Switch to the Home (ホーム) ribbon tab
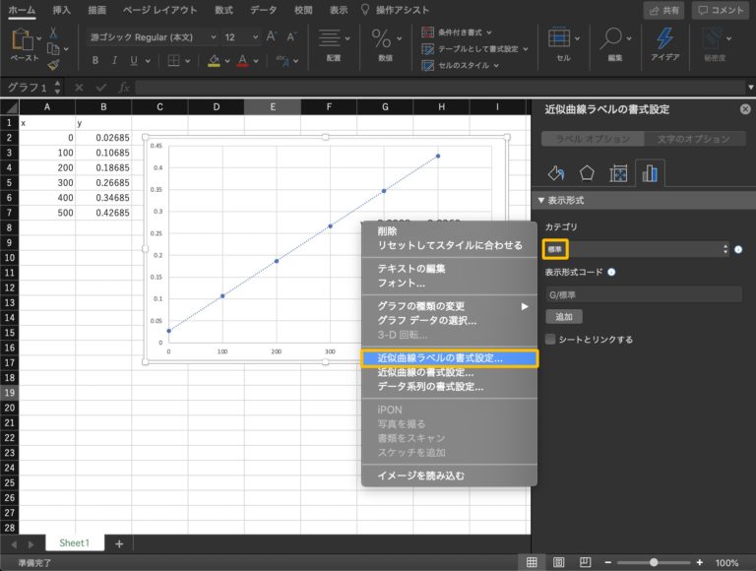This screenshot has height=571, width=756. (22, 10)
